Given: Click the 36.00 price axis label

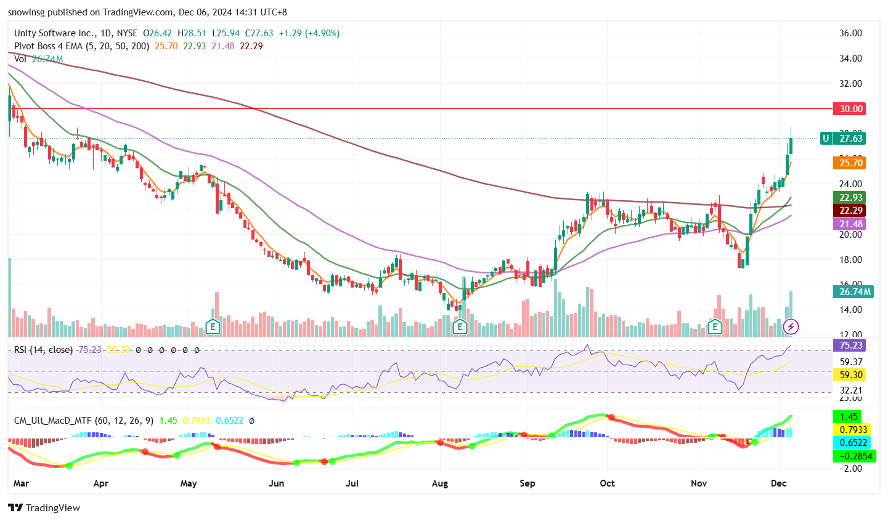Looking at the screenshot, I should click(850, 33).
